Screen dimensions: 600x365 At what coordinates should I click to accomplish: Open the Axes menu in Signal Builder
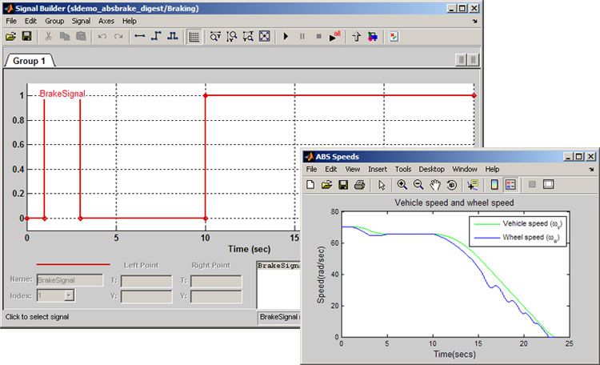coord(106,20)
